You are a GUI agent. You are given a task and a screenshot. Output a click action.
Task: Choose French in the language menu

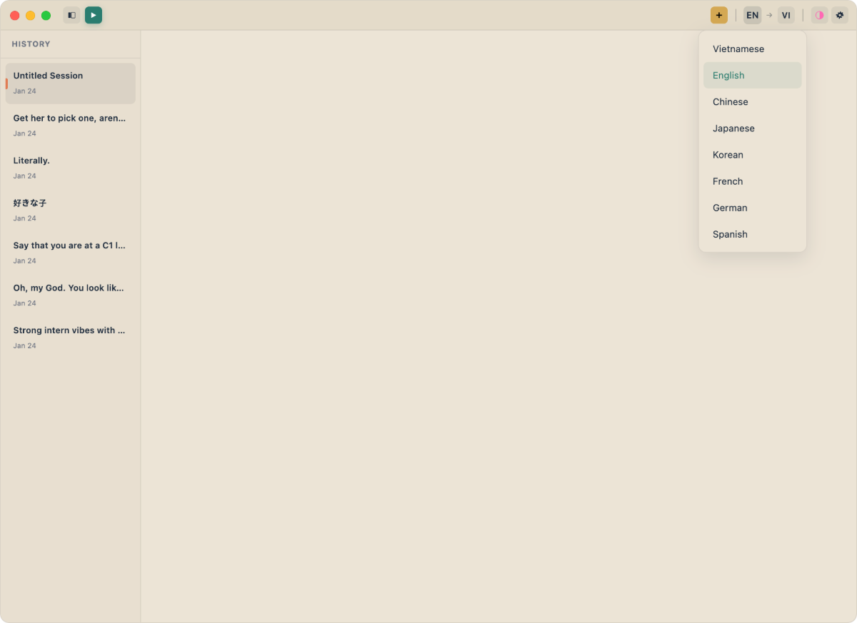coord(727,181)
